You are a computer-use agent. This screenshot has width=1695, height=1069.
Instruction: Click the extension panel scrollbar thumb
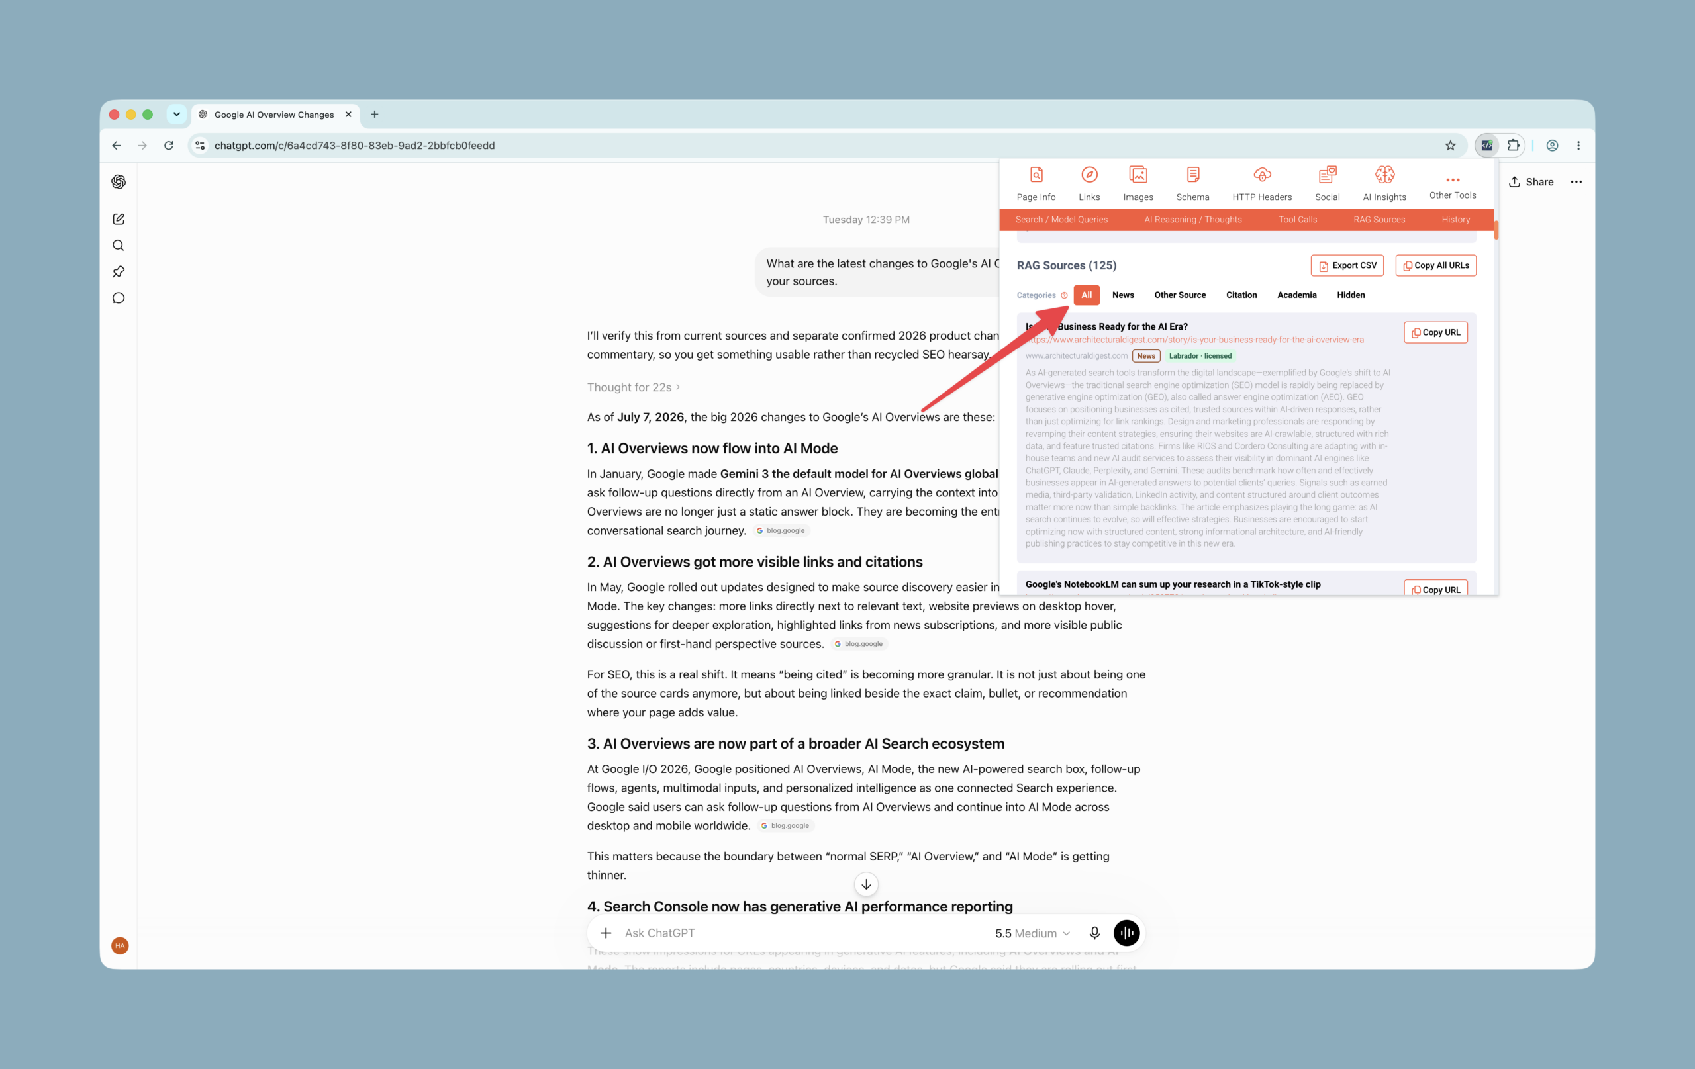1496,230
